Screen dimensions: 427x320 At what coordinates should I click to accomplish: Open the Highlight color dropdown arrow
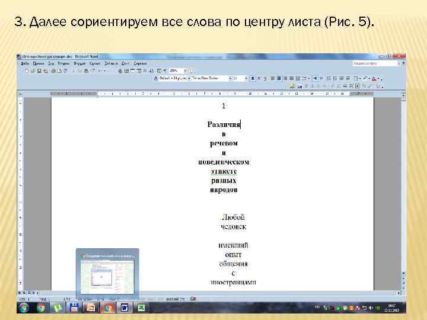369,78
